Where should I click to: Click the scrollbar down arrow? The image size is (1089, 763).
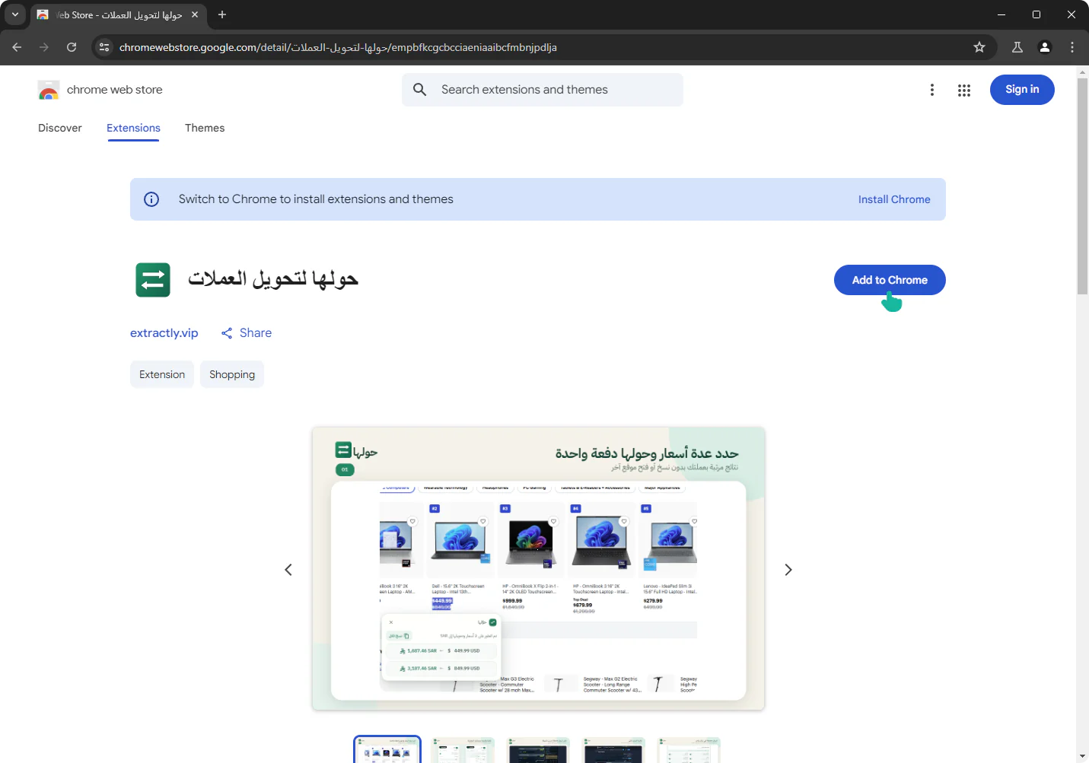pyautogui.click(x=1082, y=757)
